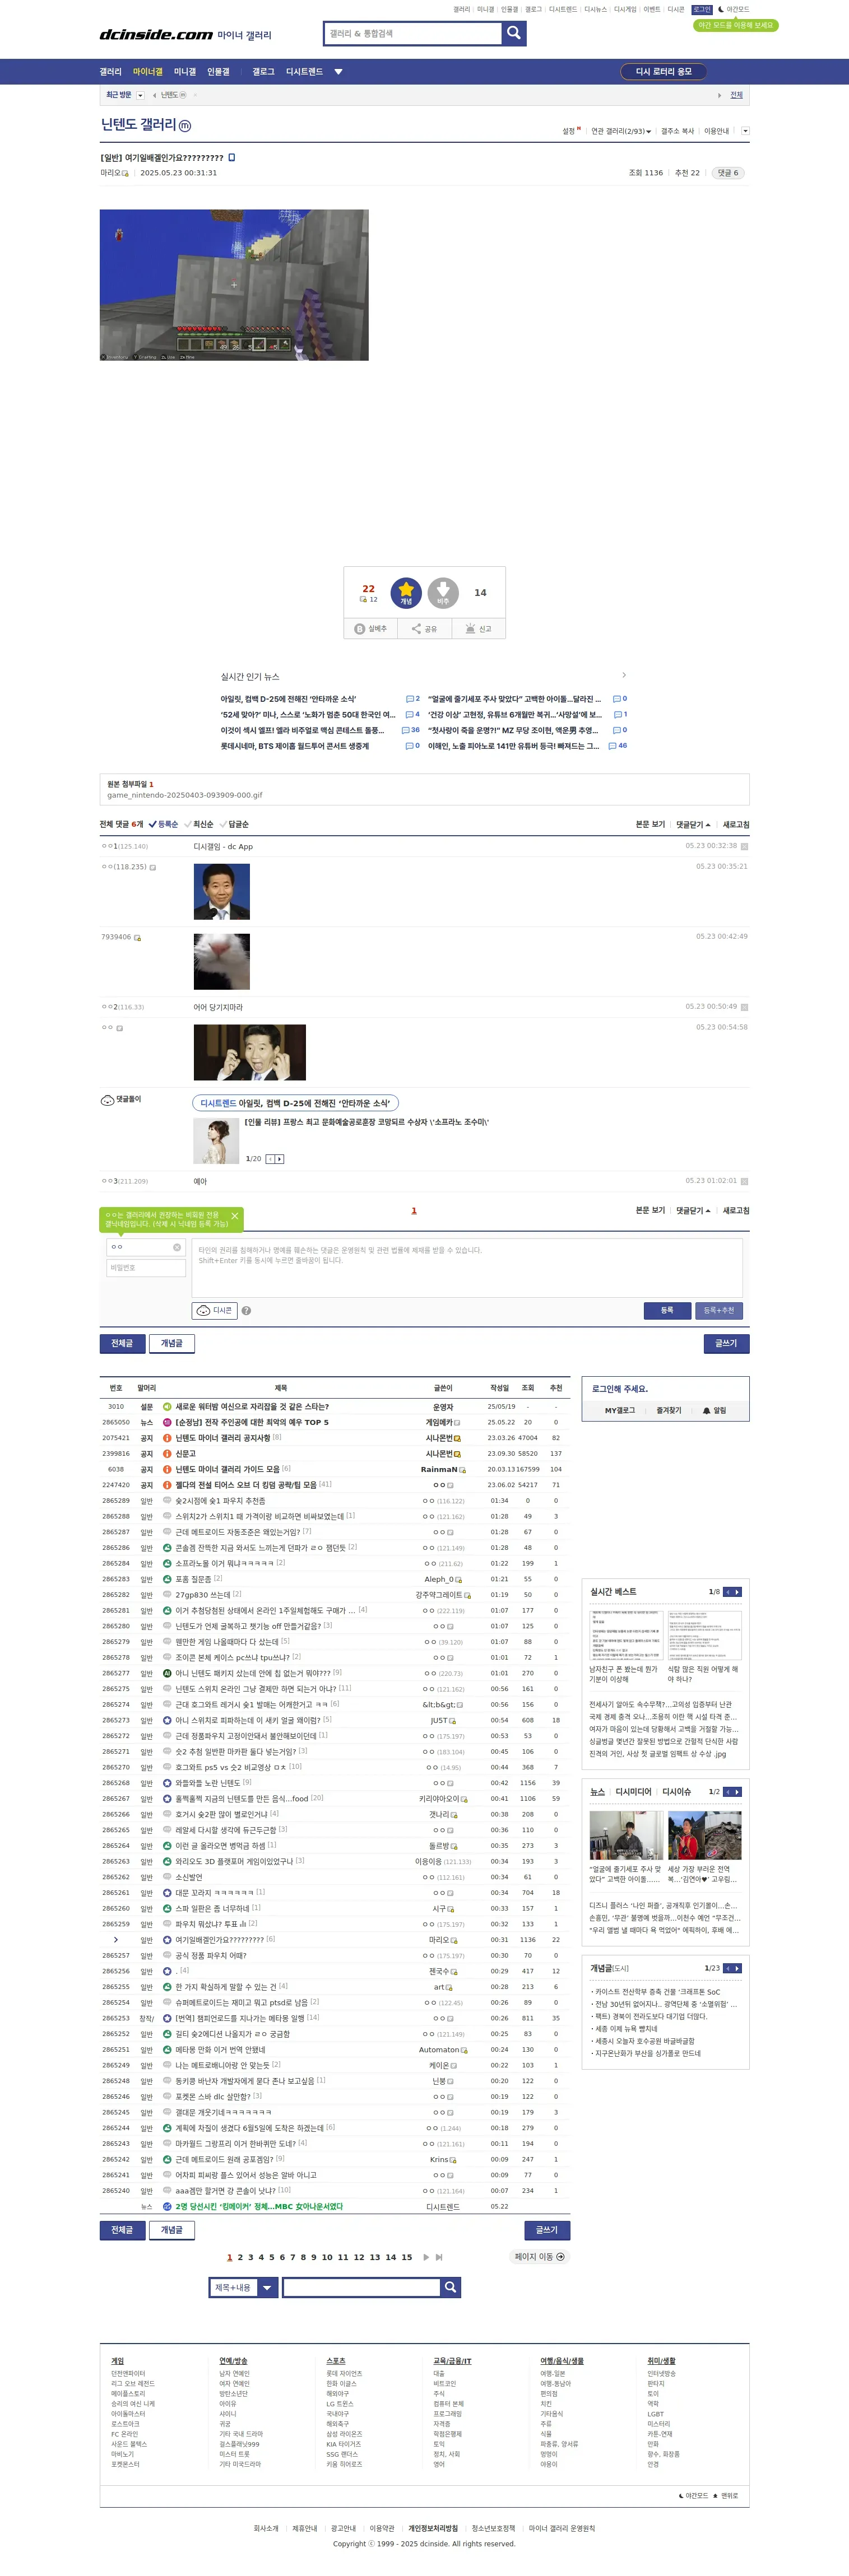Viewport: 849px width, 2576px height.
Task: Click the 디시 로터리 응모 banner button
Action: click(x=664, y=72)
